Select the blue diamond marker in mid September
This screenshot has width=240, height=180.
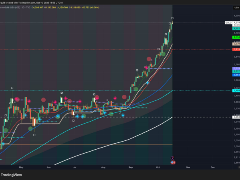pyautogui.click(x=147, y=83)
